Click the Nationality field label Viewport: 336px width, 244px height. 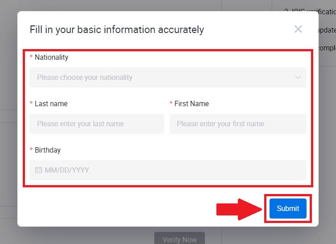point(51,58)
